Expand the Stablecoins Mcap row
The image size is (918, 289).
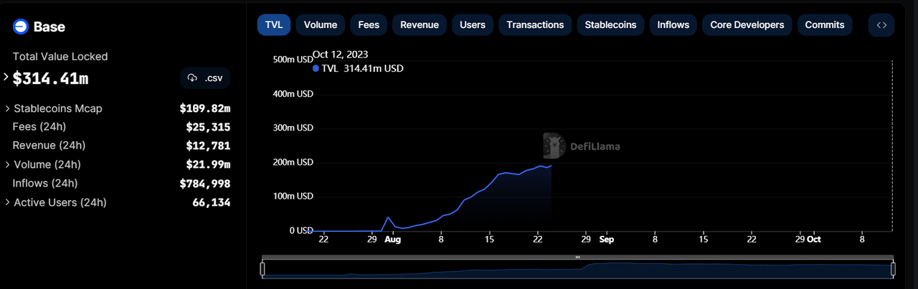pos(7,109)
